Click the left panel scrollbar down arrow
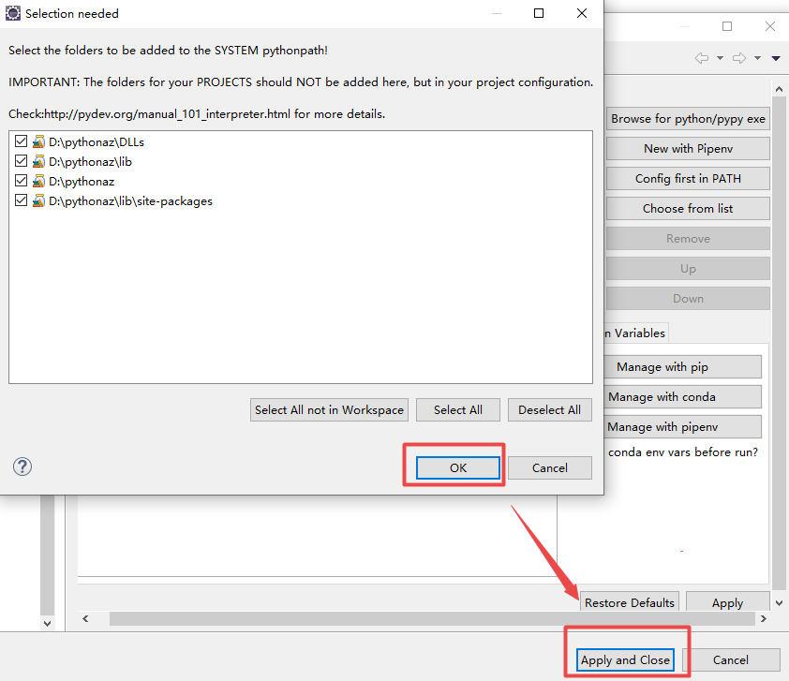789x681 pixels. (x=47, y=623)
